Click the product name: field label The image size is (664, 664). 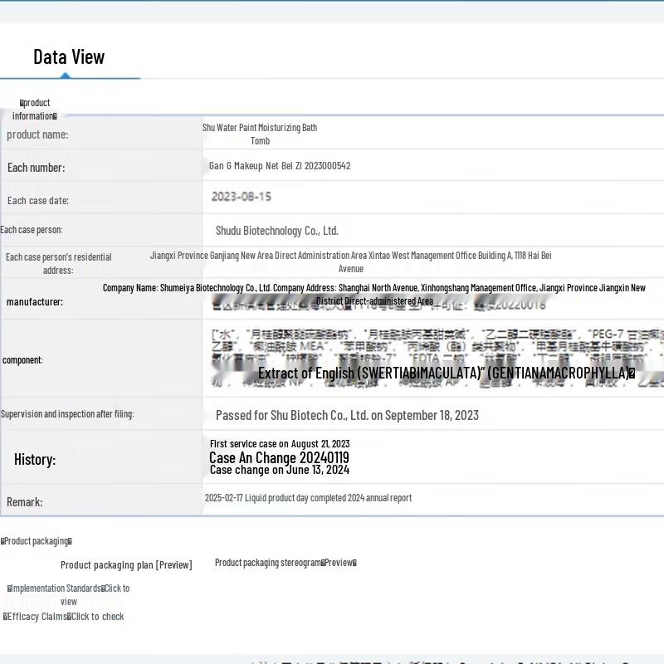tap(37, 134)
